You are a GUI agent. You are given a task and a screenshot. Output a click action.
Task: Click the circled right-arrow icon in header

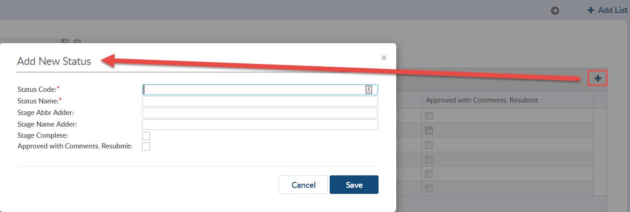click(x=555, y=10)
